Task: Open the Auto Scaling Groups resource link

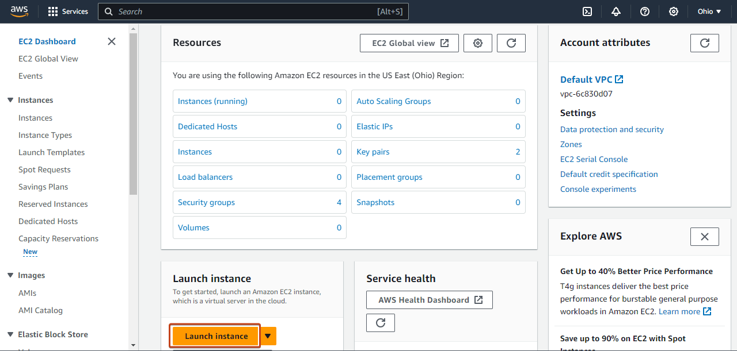Action: [394, 101]
